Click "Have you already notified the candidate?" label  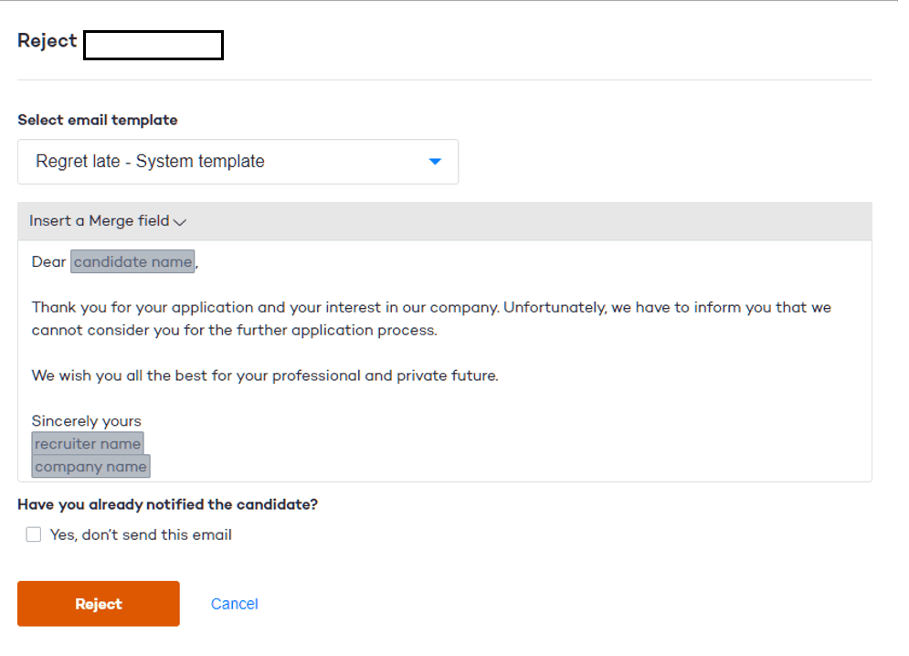167,504
